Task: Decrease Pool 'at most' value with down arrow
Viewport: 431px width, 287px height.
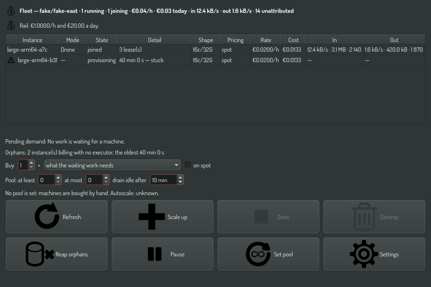Action: [x=106, y=182]
